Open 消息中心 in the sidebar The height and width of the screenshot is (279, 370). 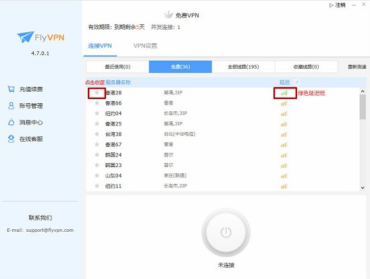pyautogui.click(x=31, y=122)
